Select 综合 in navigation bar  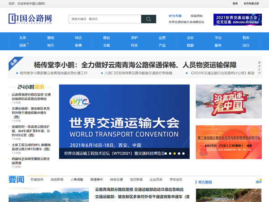(78, 38)
